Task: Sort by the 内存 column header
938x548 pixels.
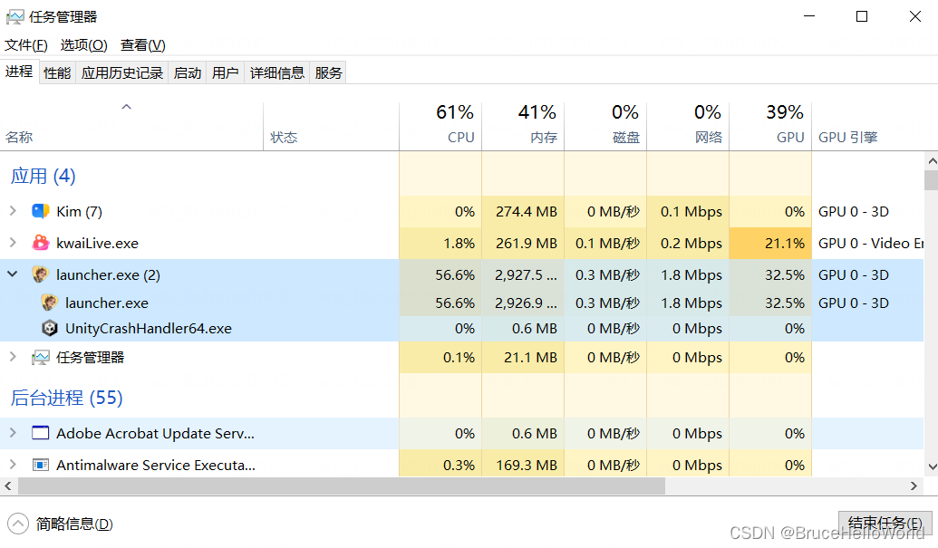Action: 523,126
